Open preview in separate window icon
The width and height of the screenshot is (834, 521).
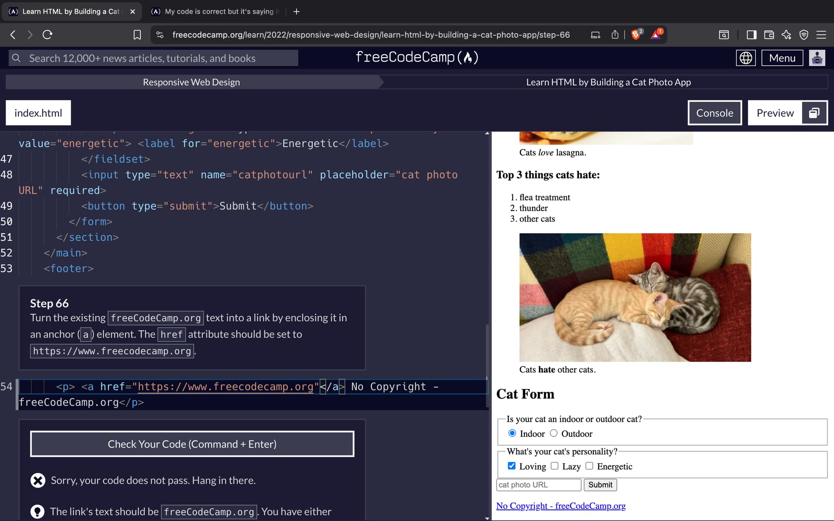tap(814, 113)
